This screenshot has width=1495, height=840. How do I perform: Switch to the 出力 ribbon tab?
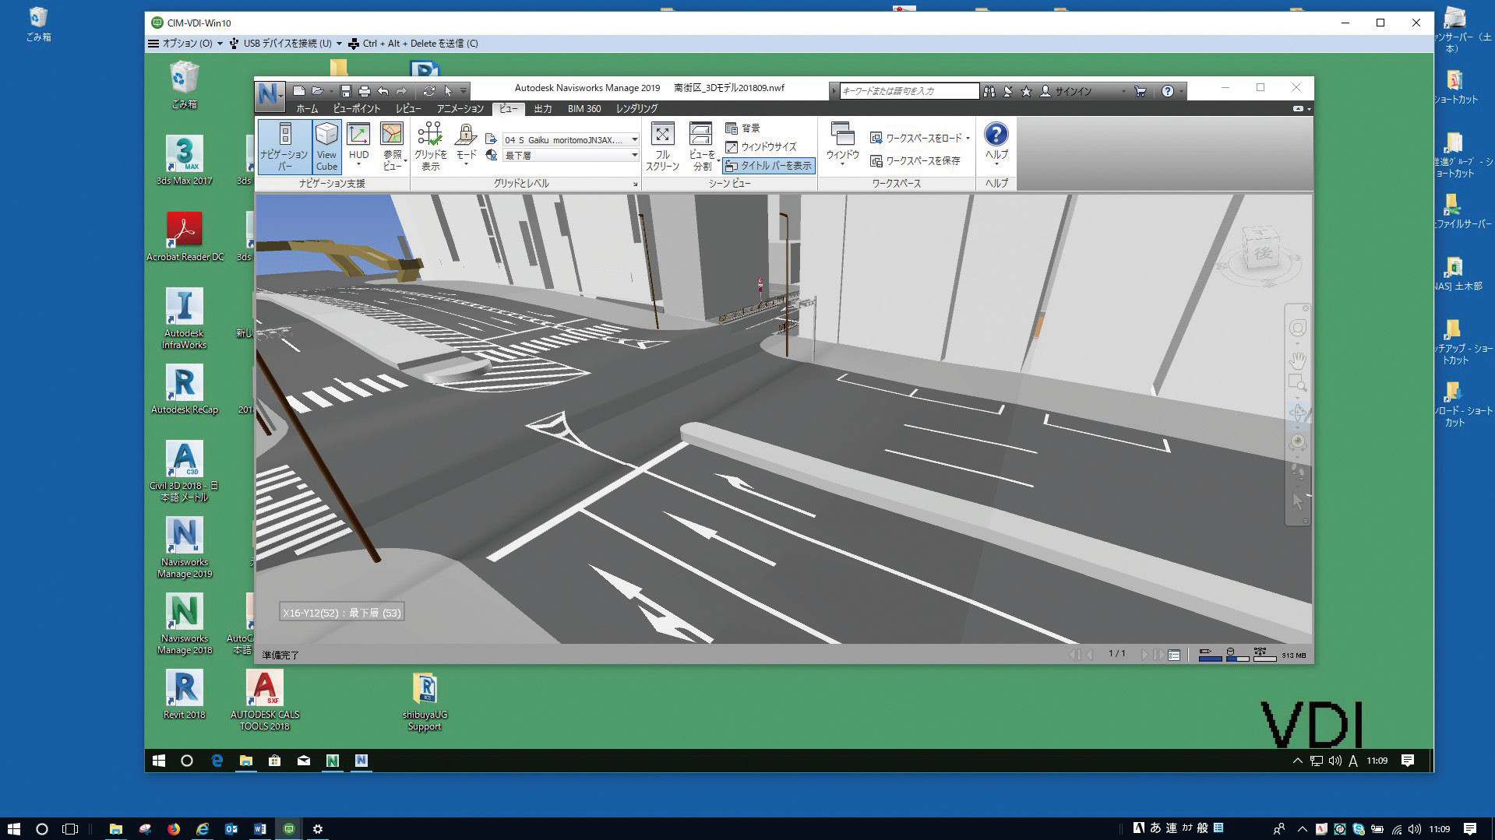[542, 109]
